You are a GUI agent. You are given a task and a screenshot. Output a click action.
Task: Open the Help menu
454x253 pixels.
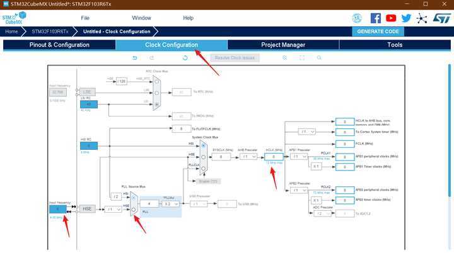point(188,18)
